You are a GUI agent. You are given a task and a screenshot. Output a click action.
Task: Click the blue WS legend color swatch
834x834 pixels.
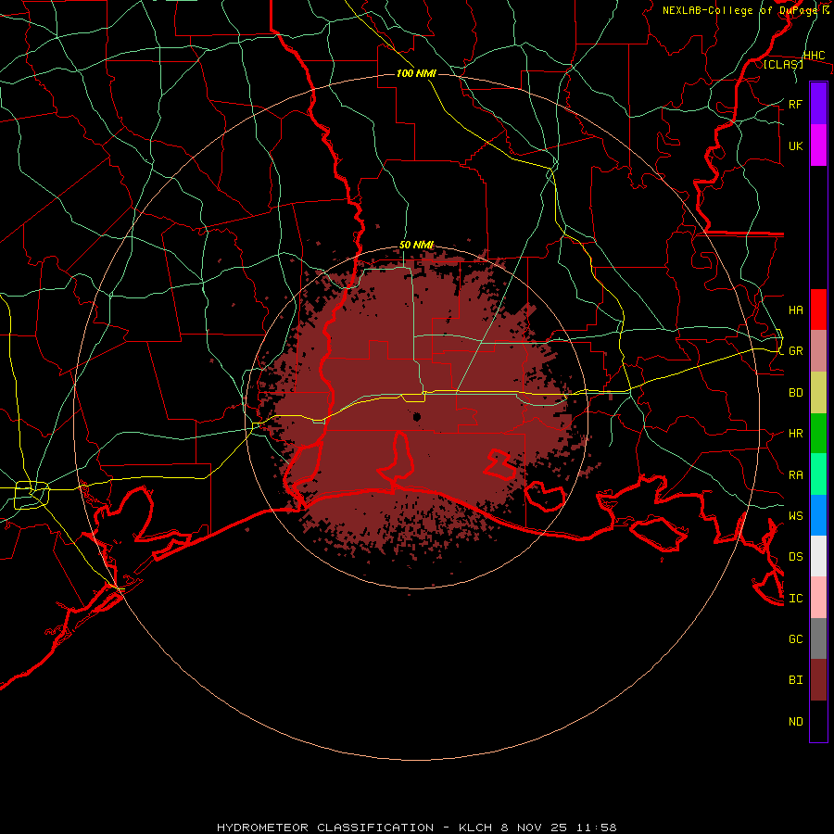[818, 515]
